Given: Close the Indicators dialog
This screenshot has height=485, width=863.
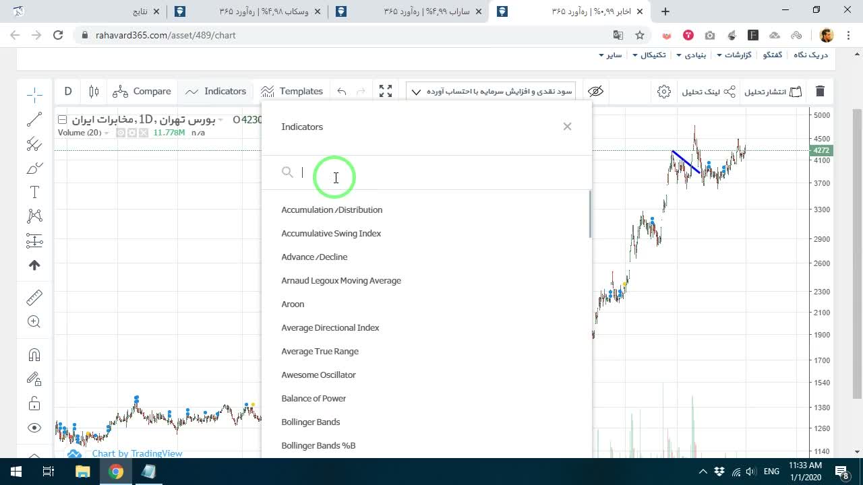Looking at the screenshot, I should click(567, 126).
